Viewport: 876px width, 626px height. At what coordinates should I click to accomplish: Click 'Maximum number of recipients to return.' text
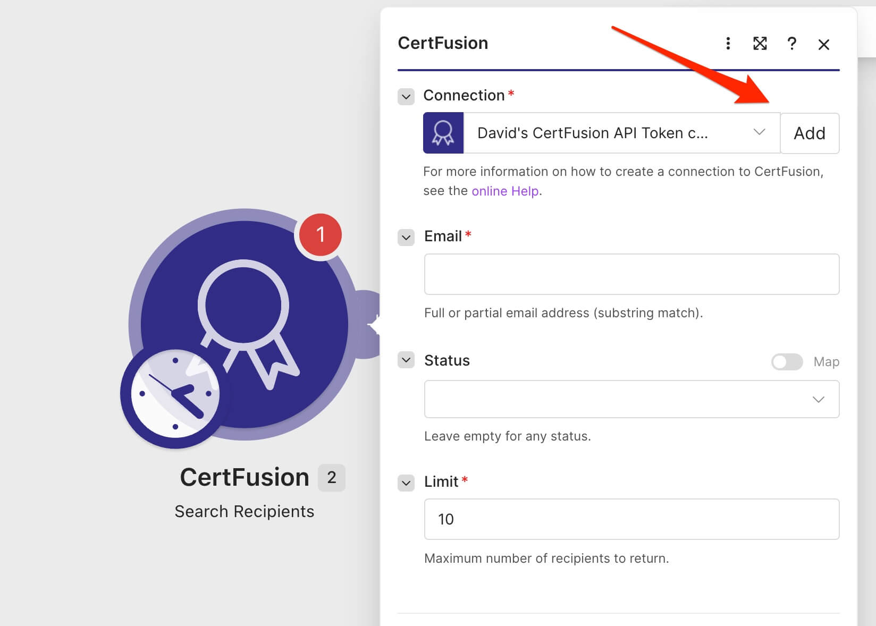point(546,559)
